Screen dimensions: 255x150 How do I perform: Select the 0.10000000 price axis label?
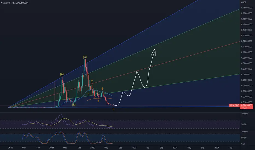247,52
